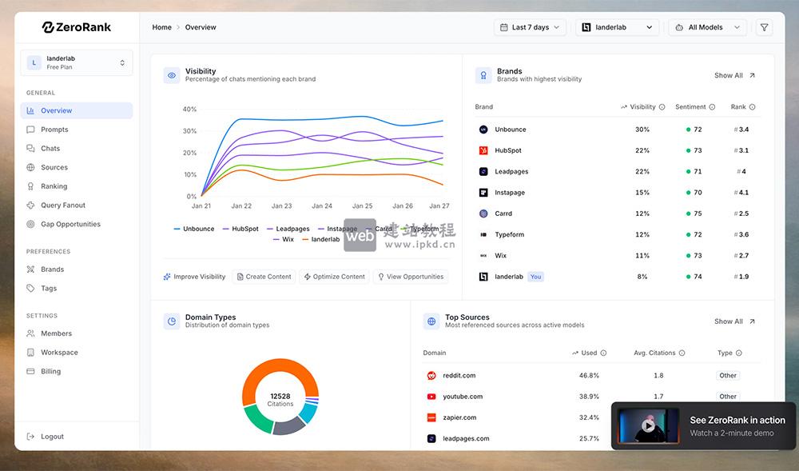Expand the All Models dropdown
Screen dimensions: 799x471
(707, 27)
